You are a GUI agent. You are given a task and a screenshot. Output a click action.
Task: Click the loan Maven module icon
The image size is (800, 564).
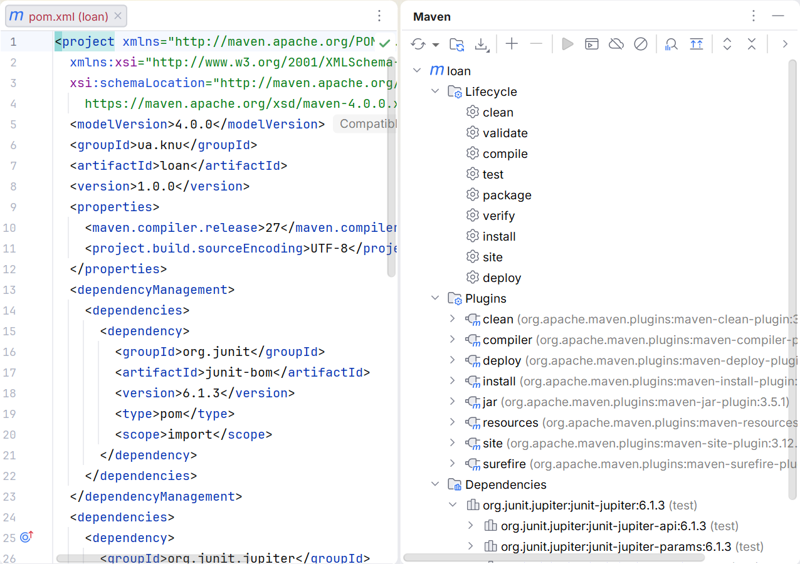[437, 71]
